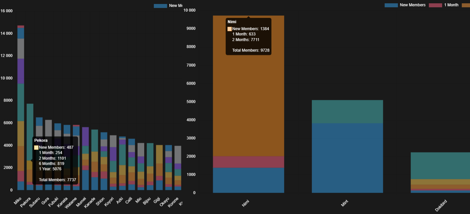Click the gray top segment of Korone's bar

pos(178,154)
